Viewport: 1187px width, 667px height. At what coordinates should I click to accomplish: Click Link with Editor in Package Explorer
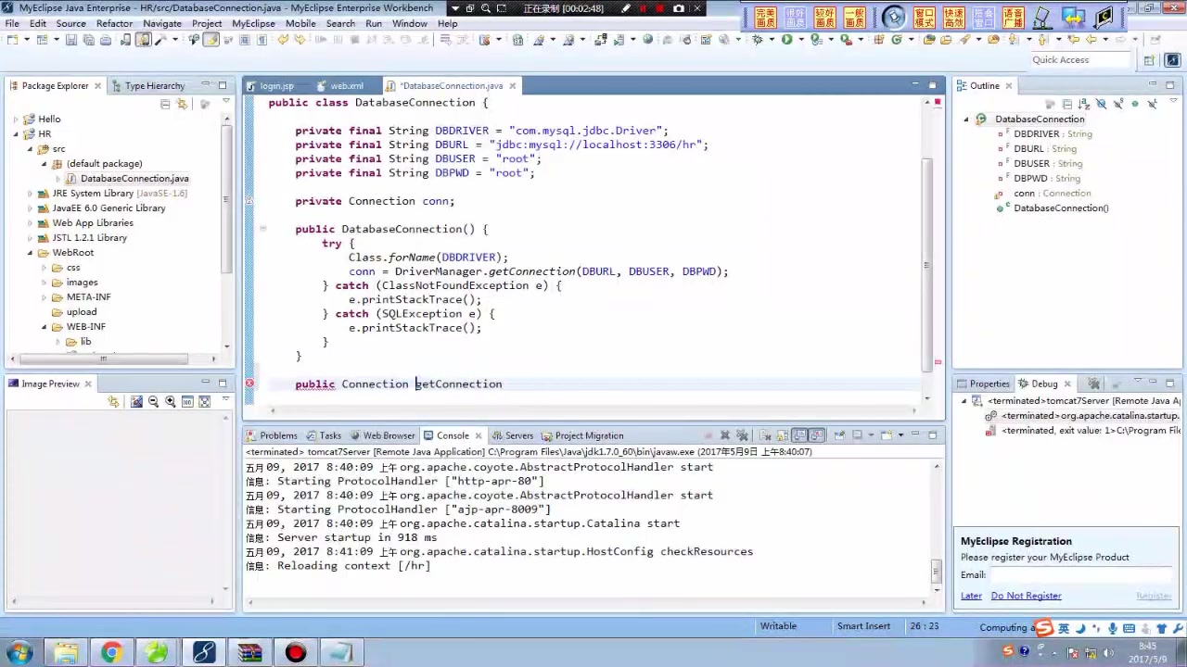(x=182, y=104)
